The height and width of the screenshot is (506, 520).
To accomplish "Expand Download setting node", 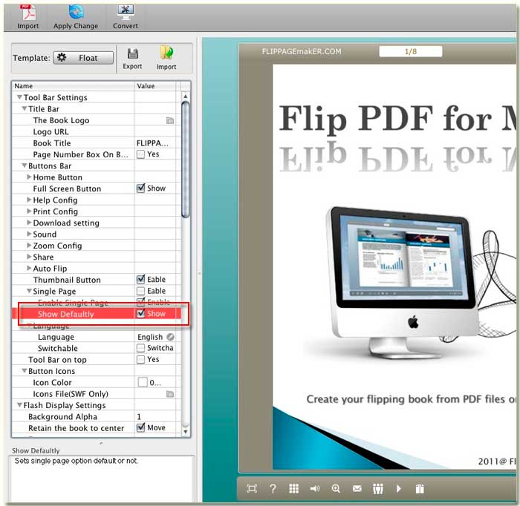I will click(29, 223).
